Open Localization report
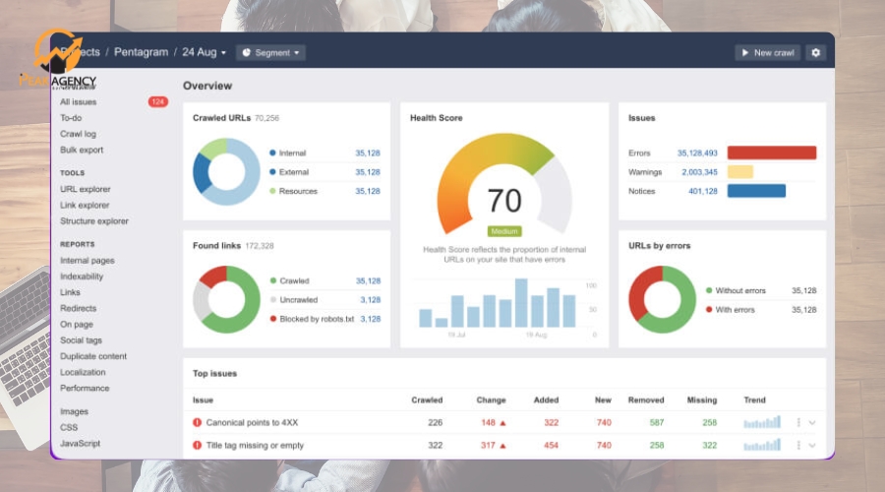The width and height of the screenshot is (885, 492). (83, 372)
